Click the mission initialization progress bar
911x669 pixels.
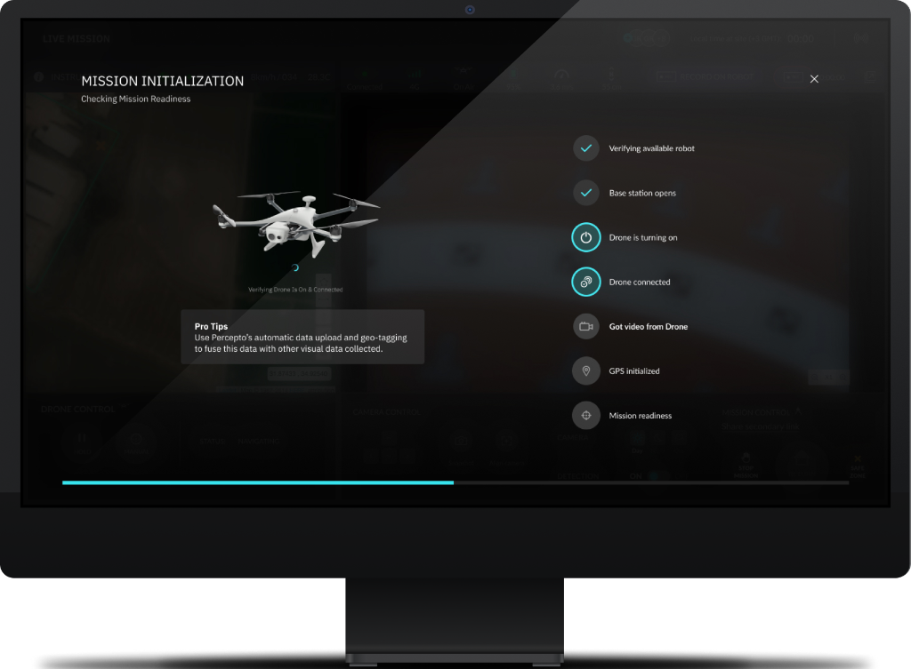tap(455, 482)
